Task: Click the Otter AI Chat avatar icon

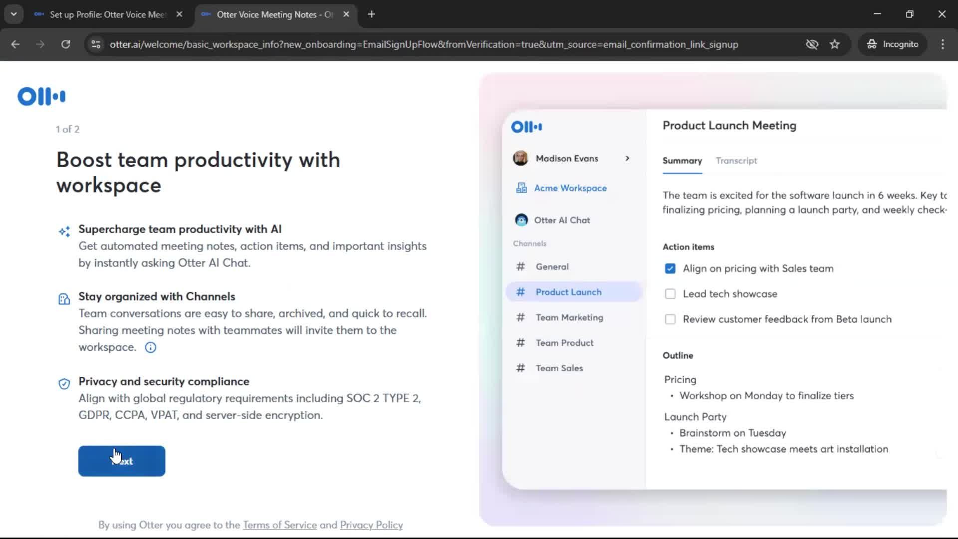Action: 521,220
